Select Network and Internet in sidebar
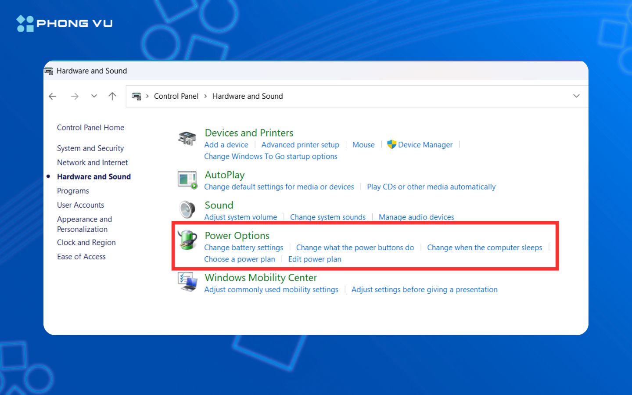632x395 pixels. click(92, 162)
